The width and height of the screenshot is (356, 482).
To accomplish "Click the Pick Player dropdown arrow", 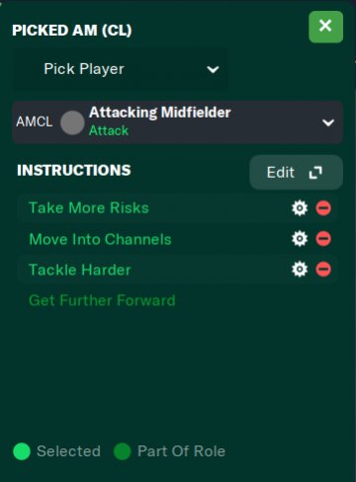I will click(x=213, y=69).
